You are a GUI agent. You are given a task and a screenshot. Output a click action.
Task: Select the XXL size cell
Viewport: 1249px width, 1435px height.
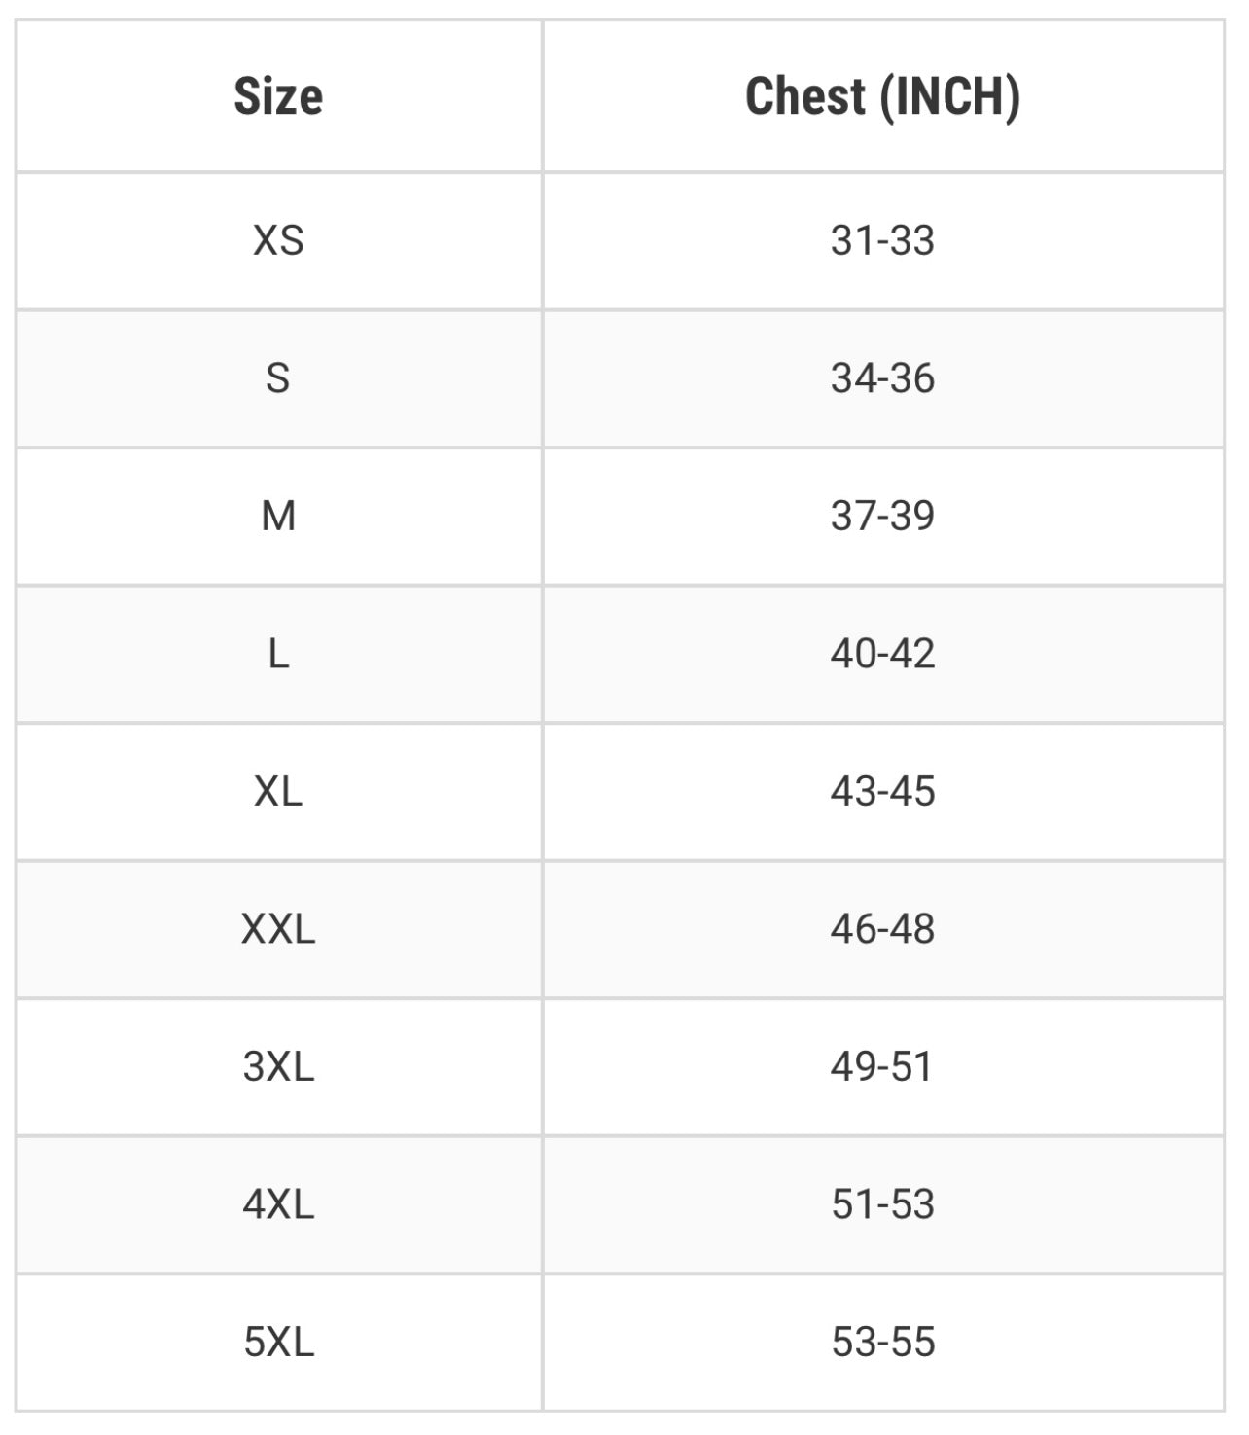click(278, 929)
